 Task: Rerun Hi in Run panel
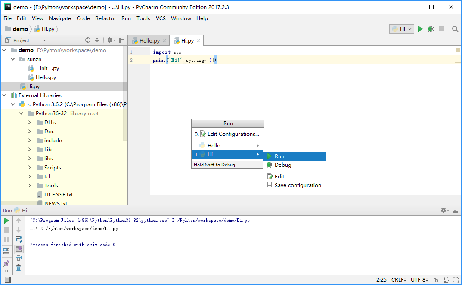(x=6, y=221)
